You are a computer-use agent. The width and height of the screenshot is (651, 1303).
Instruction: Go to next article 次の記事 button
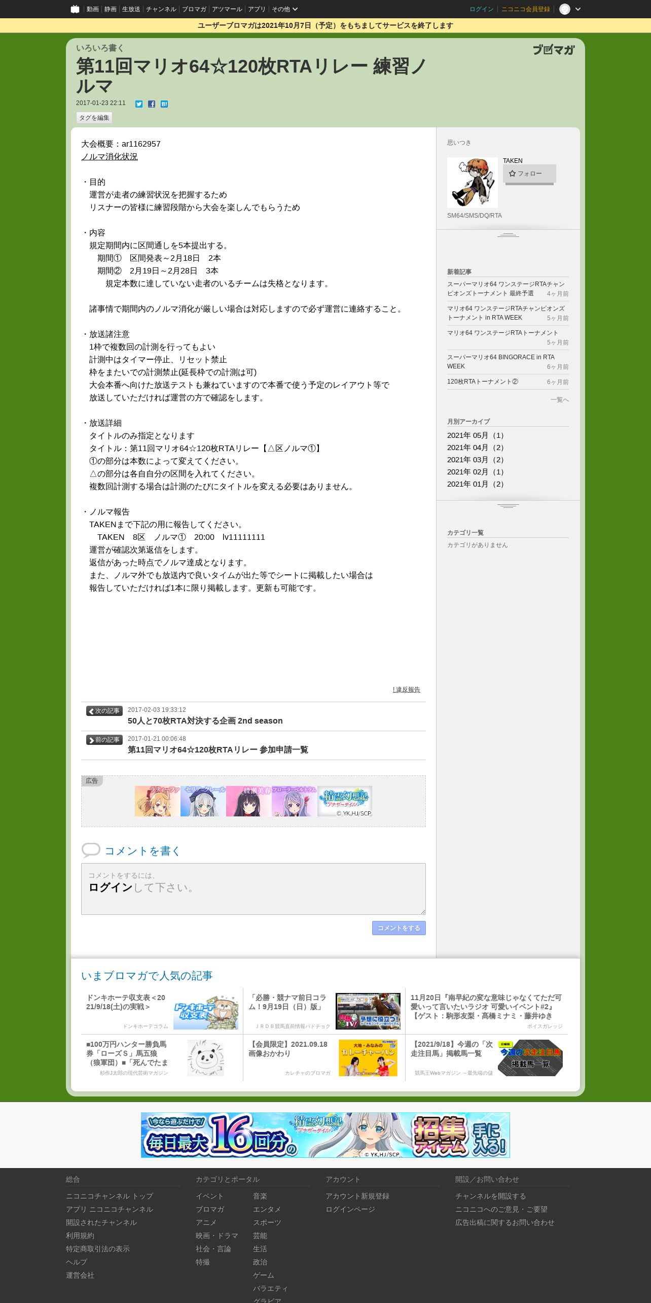(x=104, y=711)
